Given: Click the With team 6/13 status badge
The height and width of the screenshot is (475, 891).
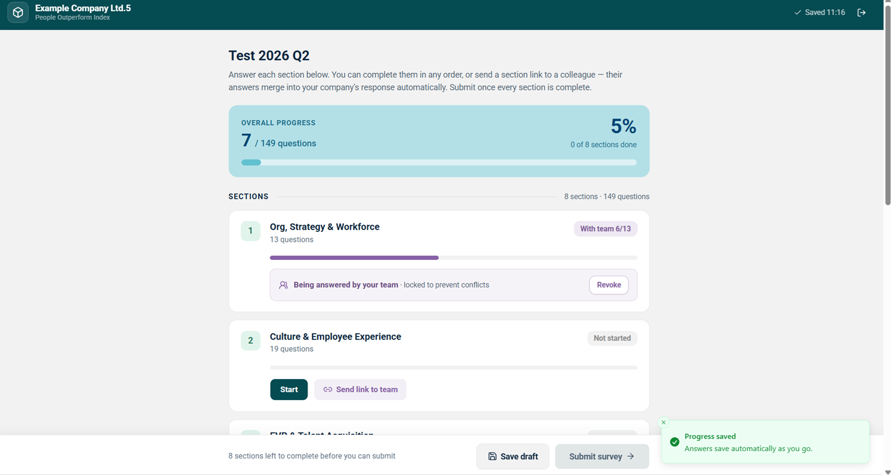Looking at the screenshot, I should (x=605, y=228).
